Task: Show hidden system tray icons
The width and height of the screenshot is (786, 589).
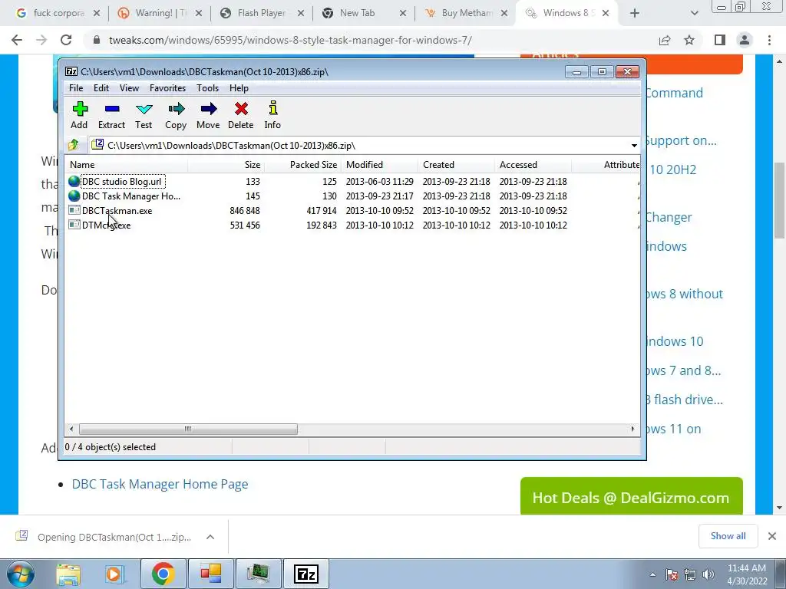Action: coord(652,574)
